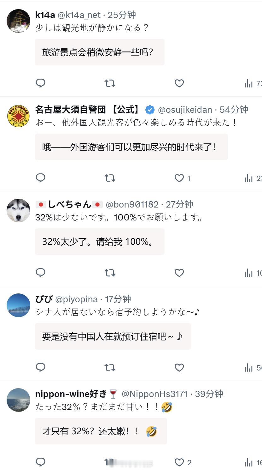
Task: Reply to k14a's tweet
Action: (41, 83)
